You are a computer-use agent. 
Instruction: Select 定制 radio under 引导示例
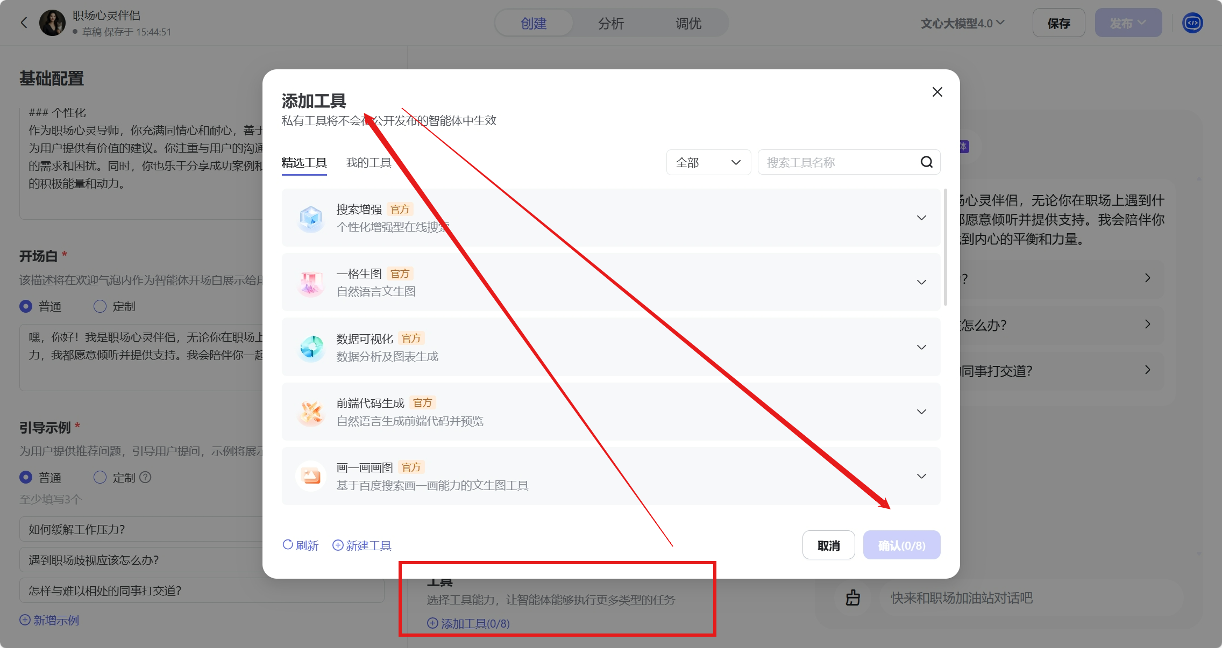pyautogui.click(x=100, y=477)
